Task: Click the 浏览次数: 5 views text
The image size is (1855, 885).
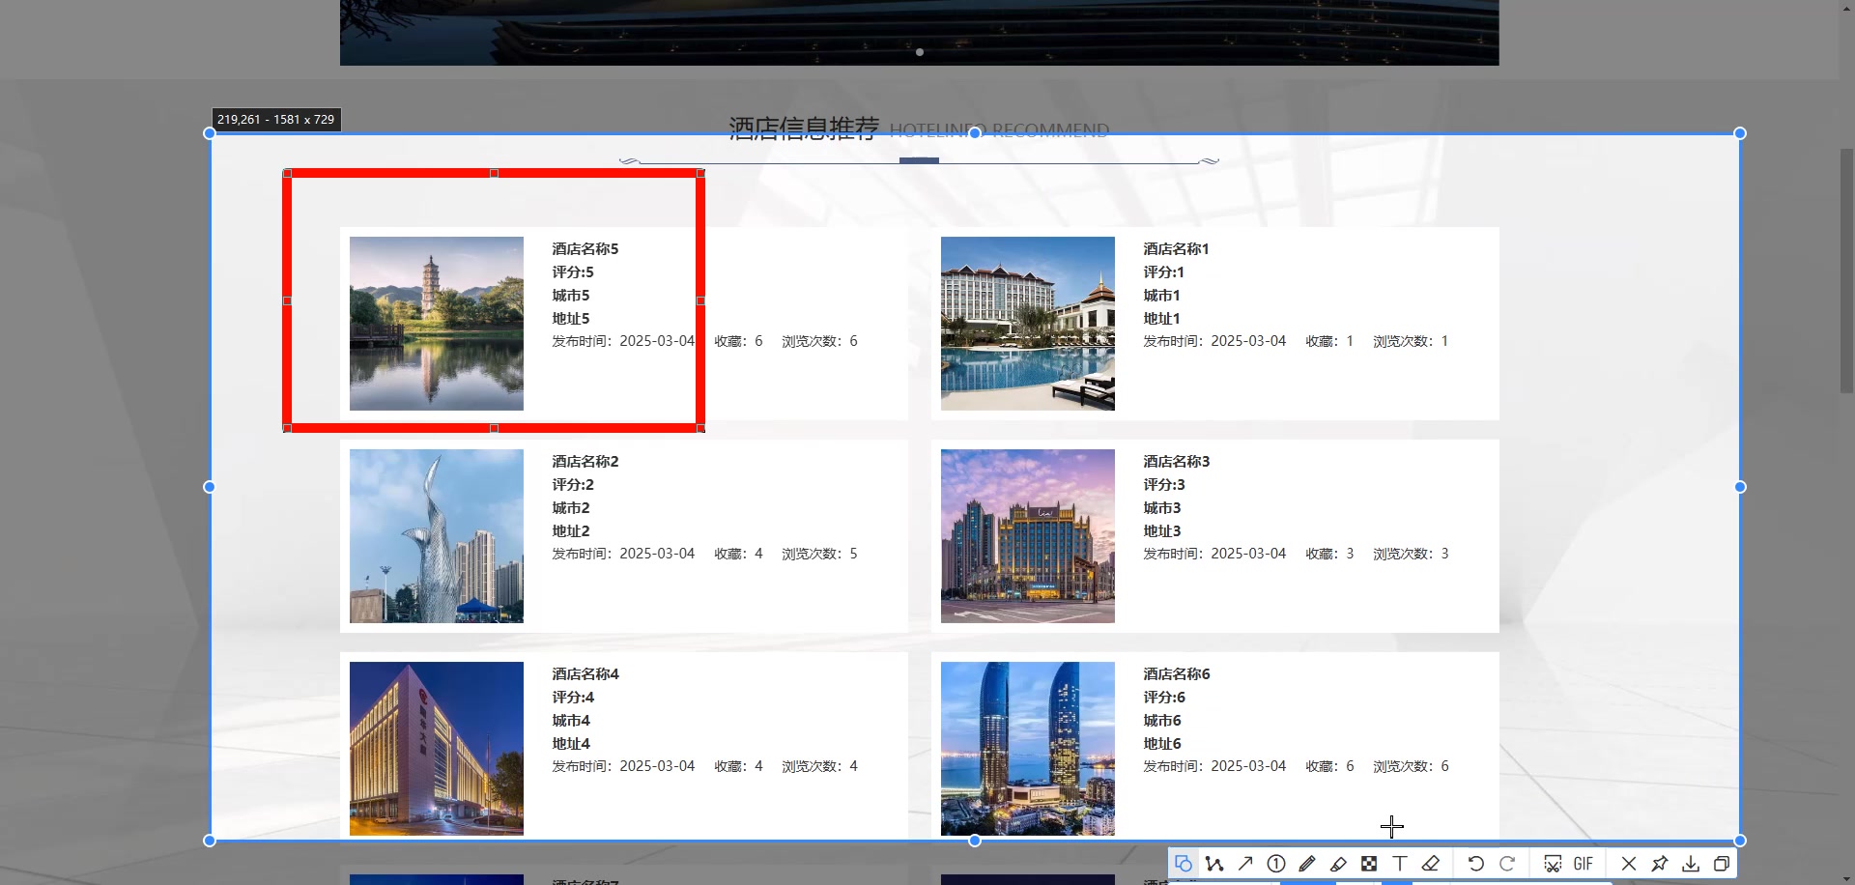Action: pos(820,554)
